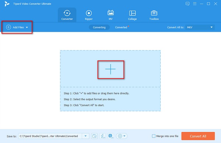Viewport: 221px width, 143px height.
Task: Toggle the hardware acceleration chip icon
Action: coord(111,136)
